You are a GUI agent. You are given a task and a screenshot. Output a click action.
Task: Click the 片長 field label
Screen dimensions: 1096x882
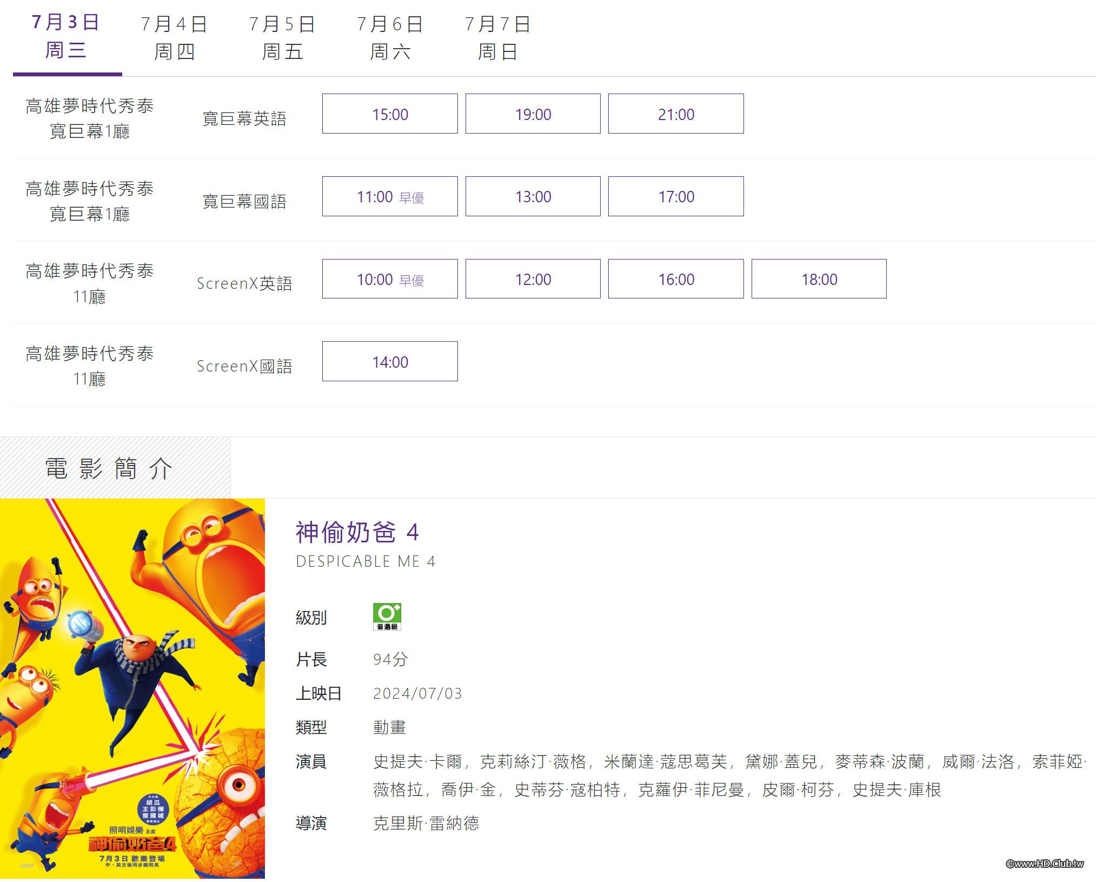[x=311, y=659]
